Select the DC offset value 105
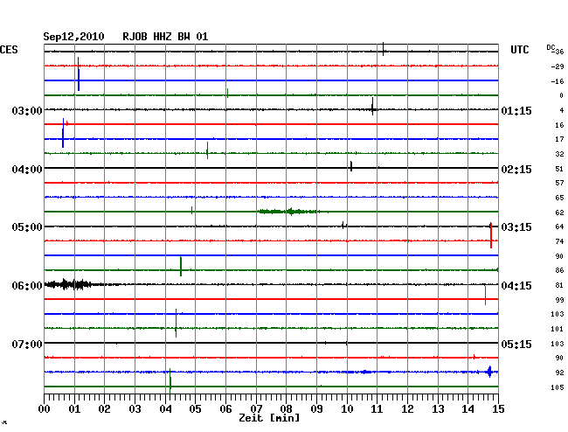 (558, 387)
